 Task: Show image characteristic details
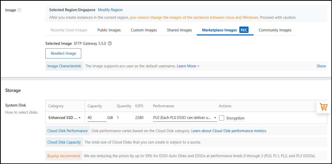coord(321,66)
